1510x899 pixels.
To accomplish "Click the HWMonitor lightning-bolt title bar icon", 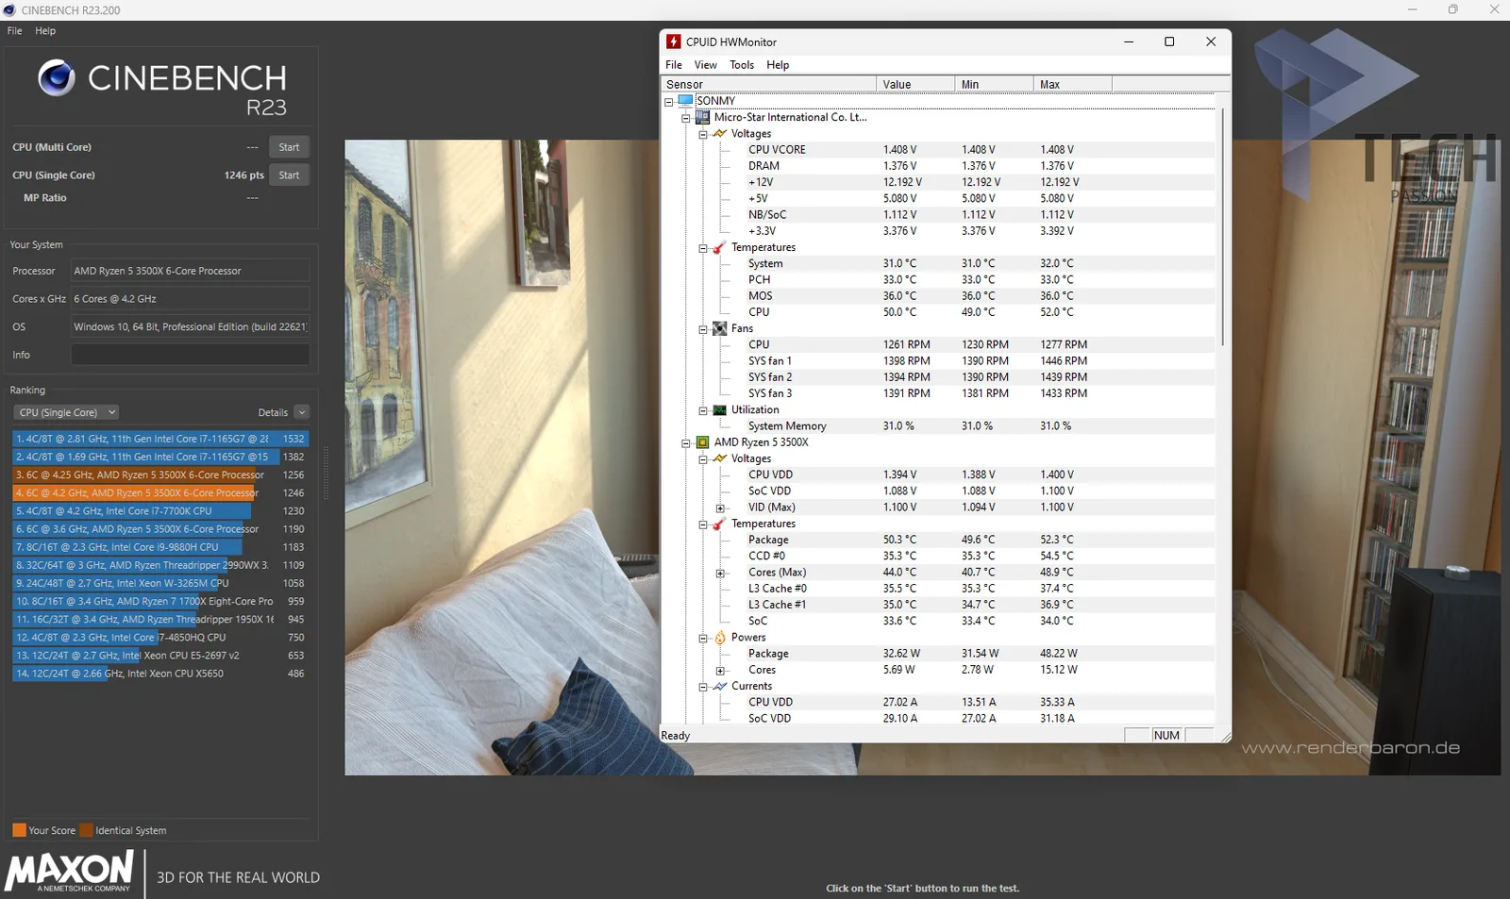I will [x=673, y=42].
